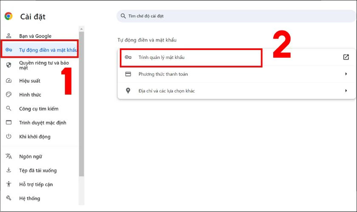Focus the Tìm chế độ cài đặt search field
The width and height of the screenshot is (357, 212).
[237, 16]
